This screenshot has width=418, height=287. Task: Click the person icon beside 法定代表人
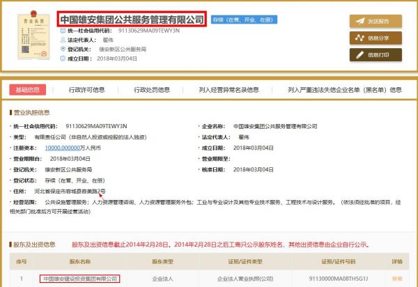63,40
